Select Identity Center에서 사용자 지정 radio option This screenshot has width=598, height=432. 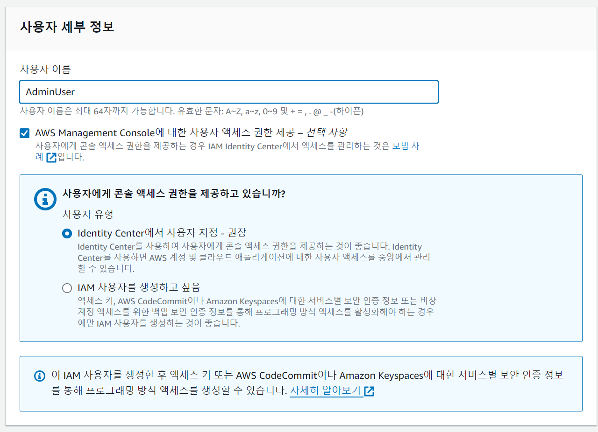pyautogui.click(x=67, y=233)
